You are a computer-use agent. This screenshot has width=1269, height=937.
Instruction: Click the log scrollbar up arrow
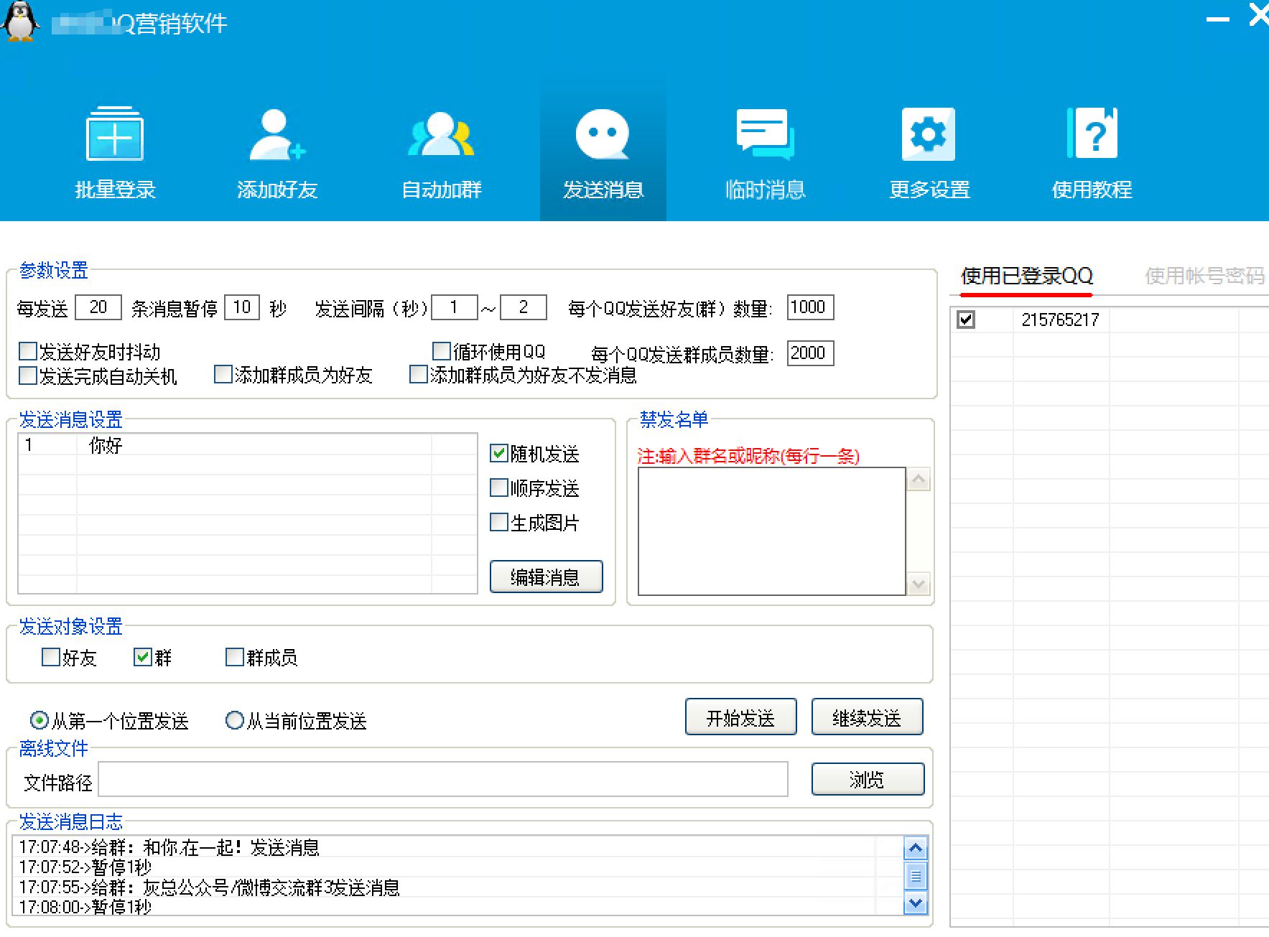(x=915, y=848)
